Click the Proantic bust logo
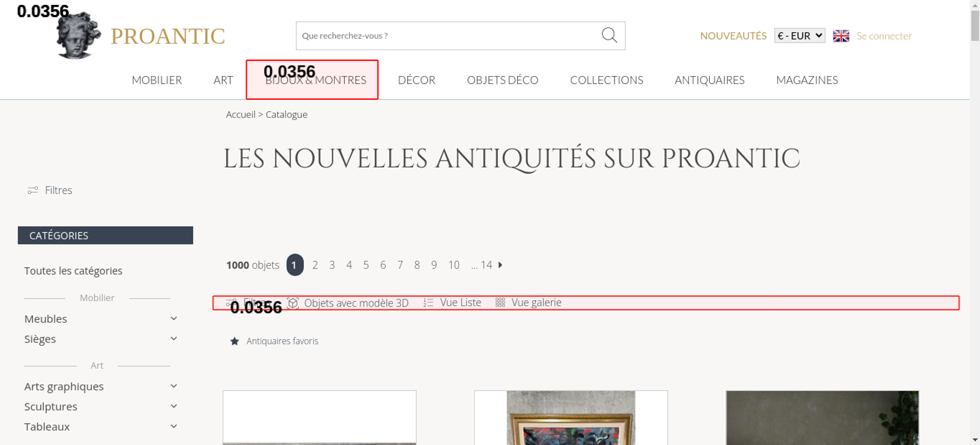This screenshot has height=445, width=980. click(x=78, y=36)
